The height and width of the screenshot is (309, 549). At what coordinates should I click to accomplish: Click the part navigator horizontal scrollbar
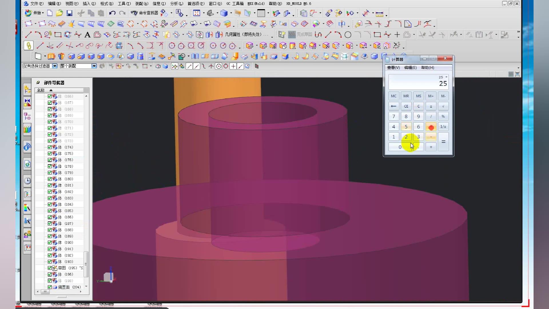click(x=45, y=292)
